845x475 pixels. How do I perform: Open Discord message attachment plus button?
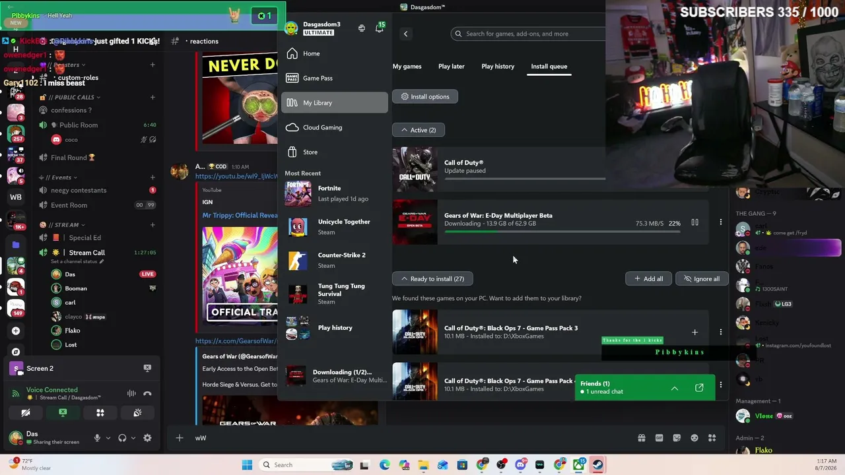179,438
